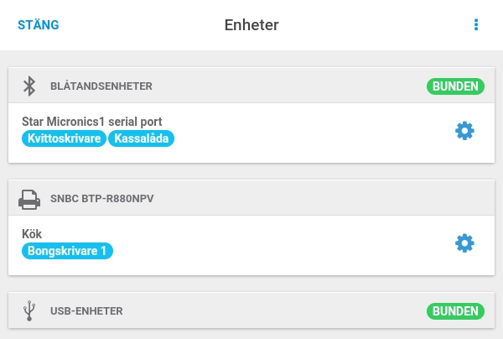Open the three-dot overflow menu
503x339 pixels.
(476, 24)
